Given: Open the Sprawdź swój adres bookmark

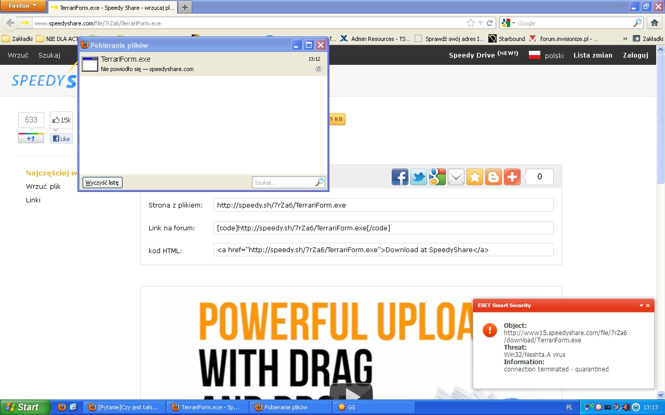Looking at the screenshot, I should coord(449,38).
